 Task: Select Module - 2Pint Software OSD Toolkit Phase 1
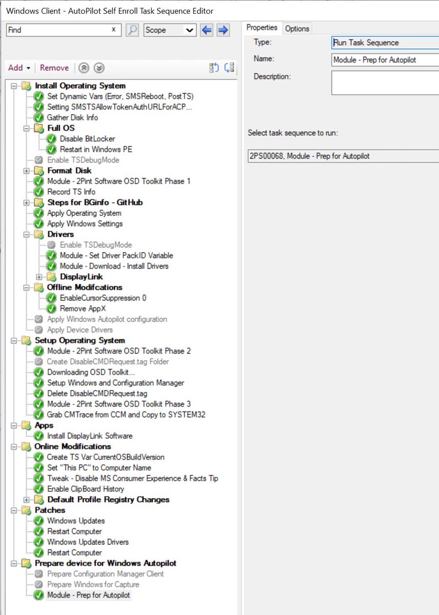tap(118, 181)
